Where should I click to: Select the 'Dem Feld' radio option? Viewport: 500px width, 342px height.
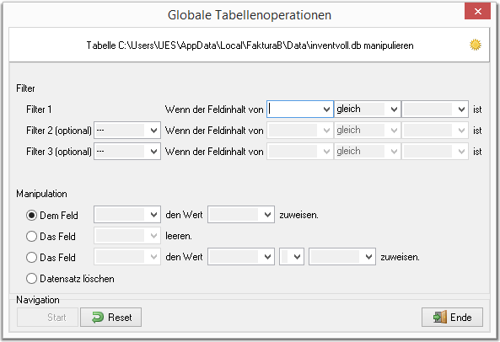click(31, 216)
